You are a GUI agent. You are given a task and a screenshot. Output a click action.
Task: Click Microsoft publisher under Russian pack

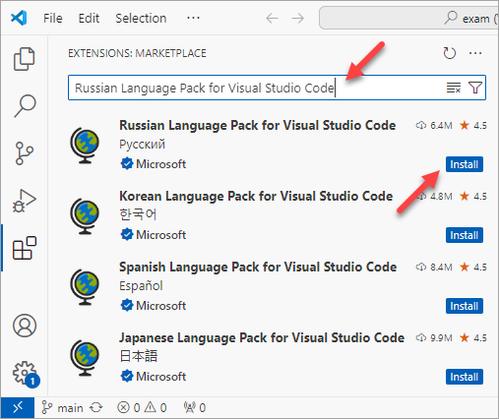[x=160, y=164]
